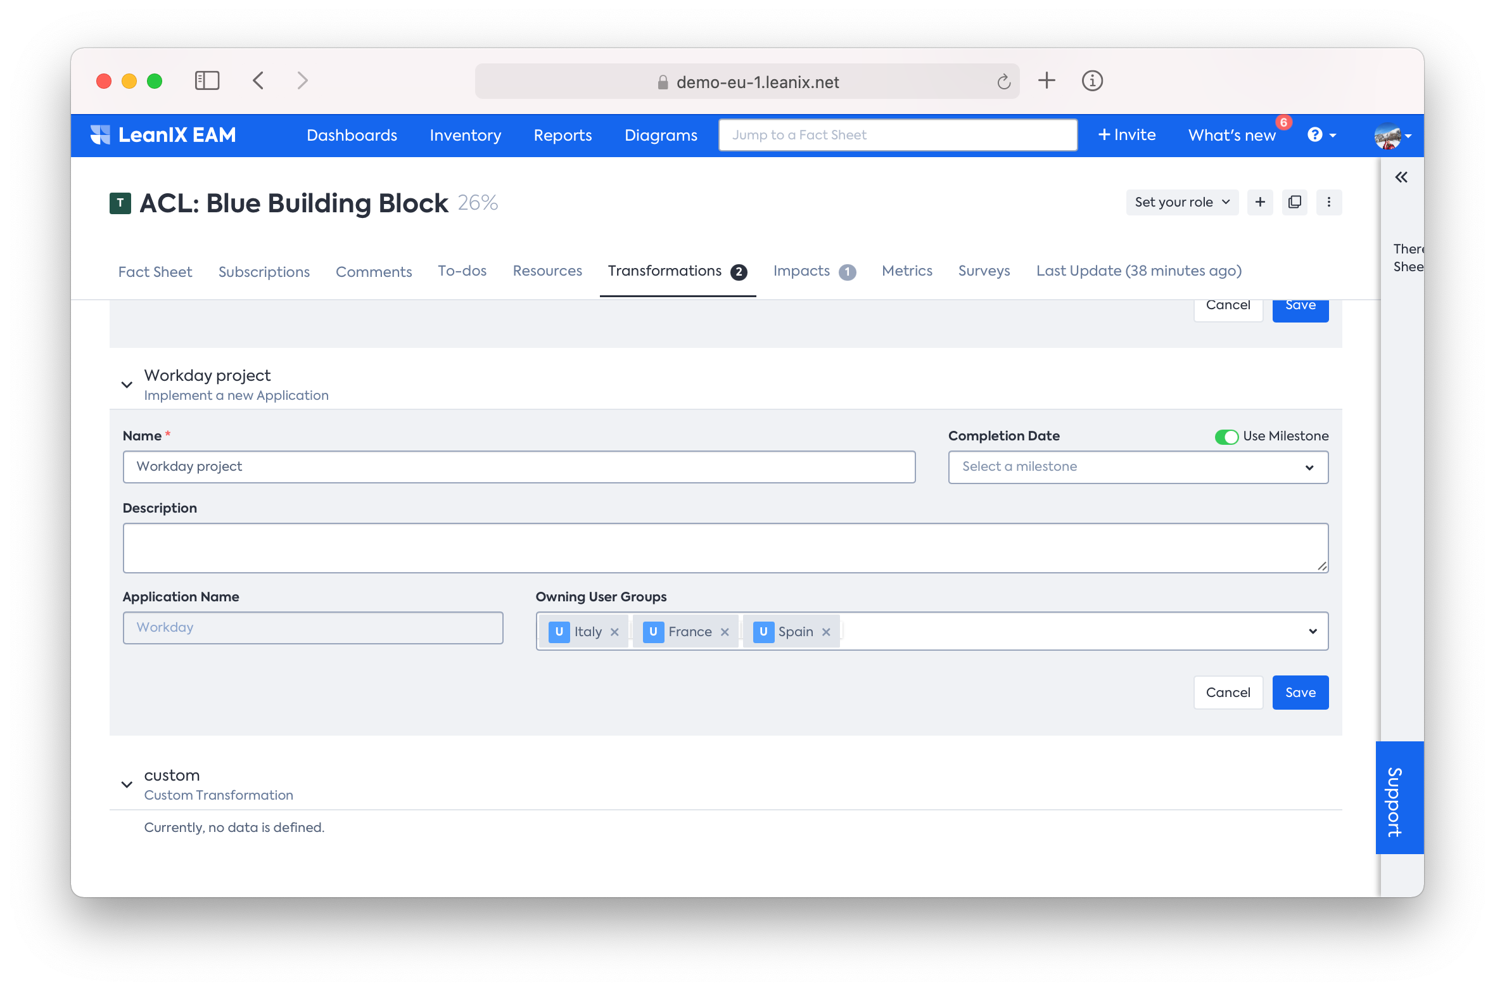The height and width of the screenshot is (991, 1495).
Task: Toggle the Safari sidebar icon
Action: pos(207,80)
